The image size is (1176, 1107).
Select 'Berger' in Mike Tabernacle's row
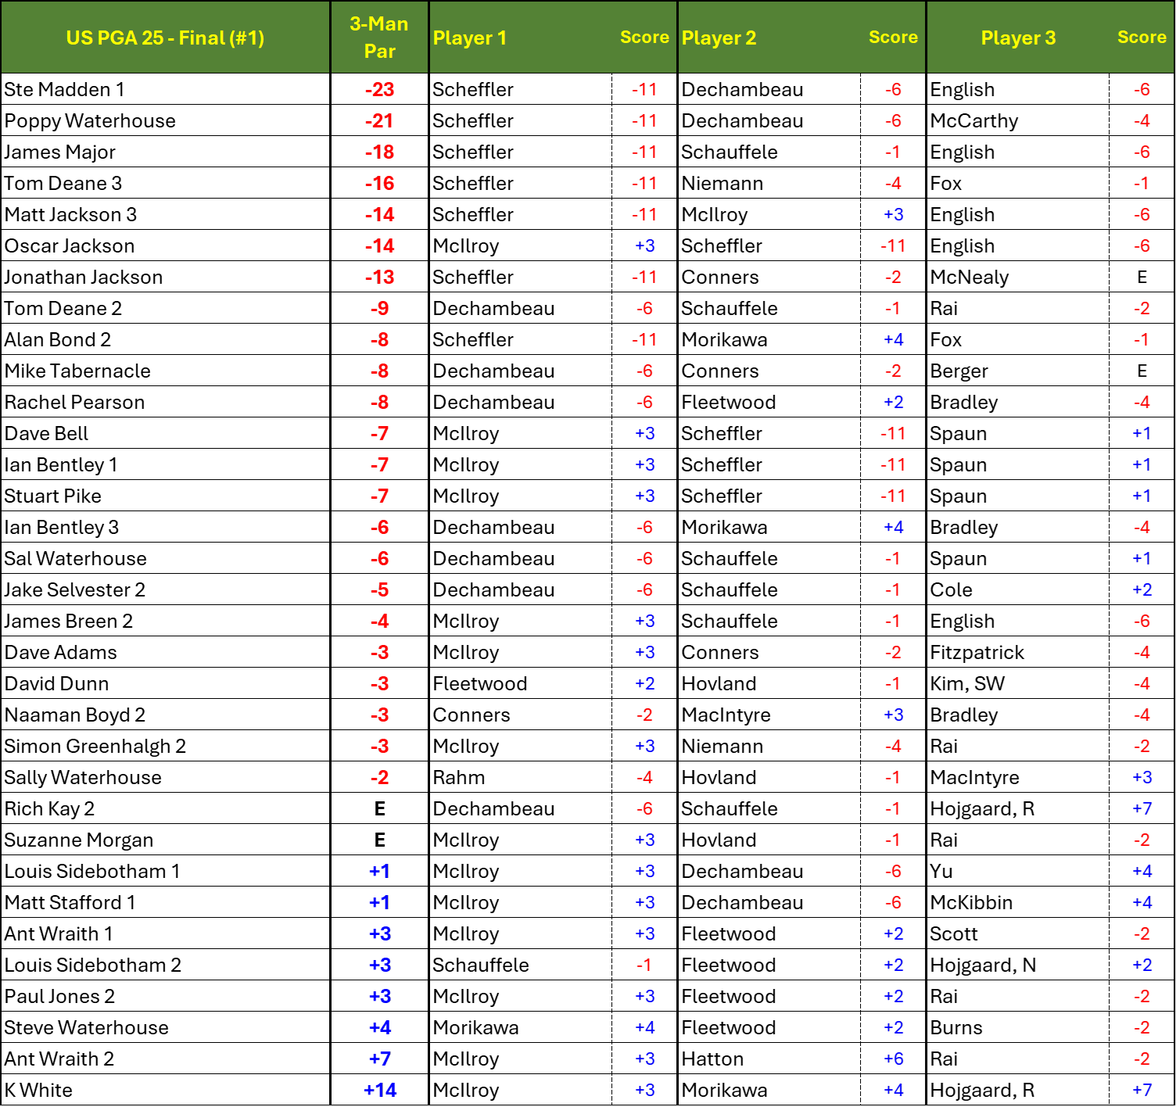[1018, 371]
